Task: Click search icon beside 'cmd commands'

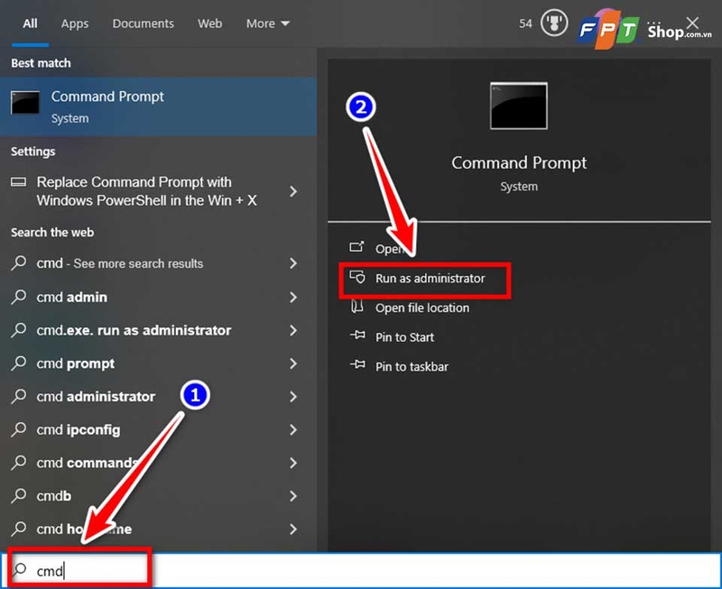Action: click(x=18, y=463)
